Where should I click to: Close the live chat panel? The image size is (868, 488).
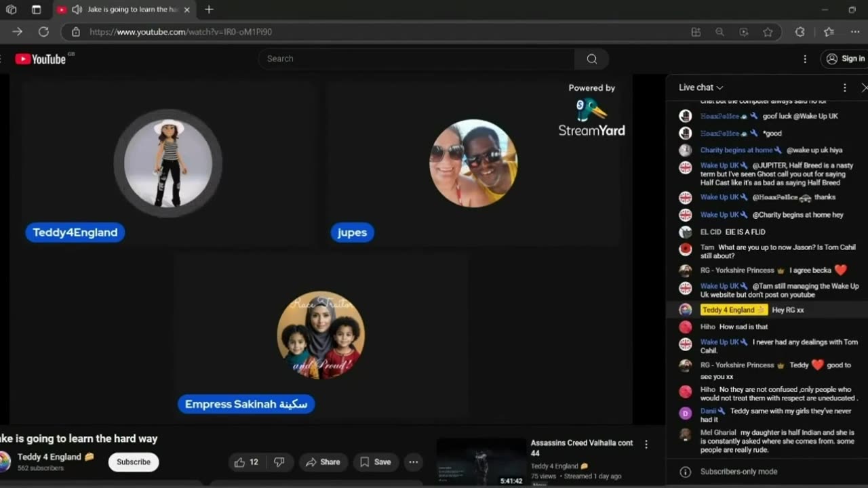[864, 87]
